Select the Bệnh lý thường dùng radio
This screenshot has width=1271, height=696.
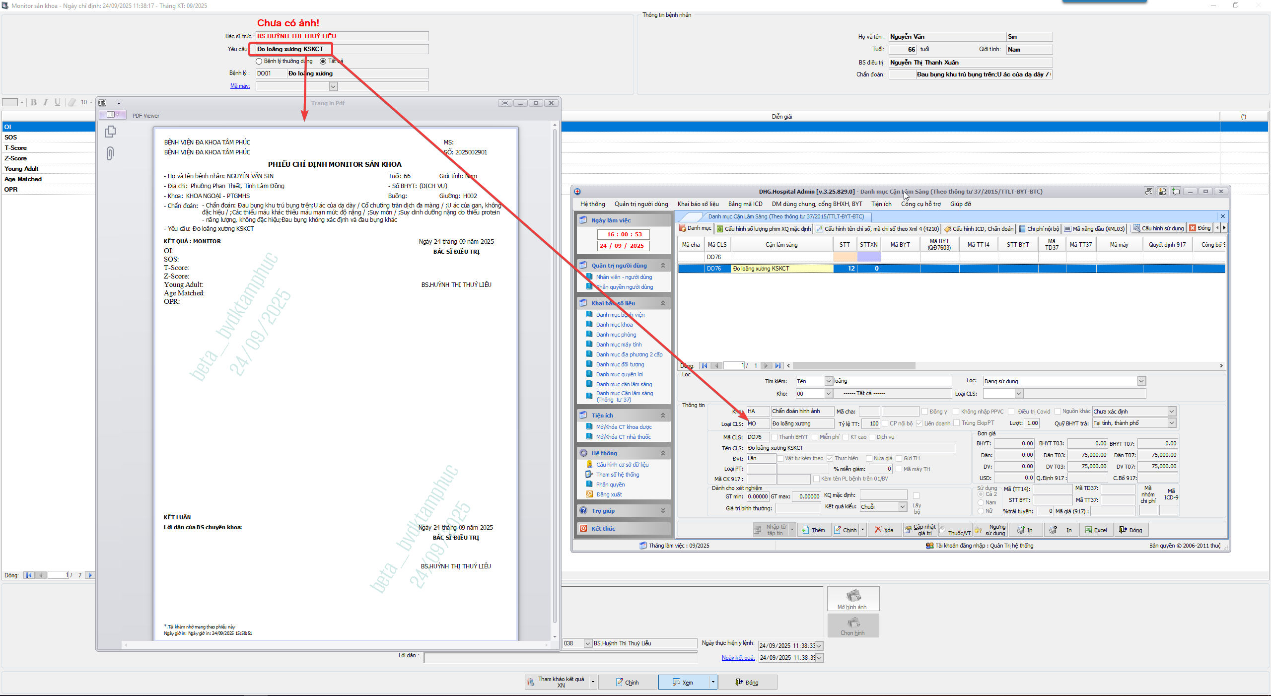pyautogui.click(x=259, y=62)
